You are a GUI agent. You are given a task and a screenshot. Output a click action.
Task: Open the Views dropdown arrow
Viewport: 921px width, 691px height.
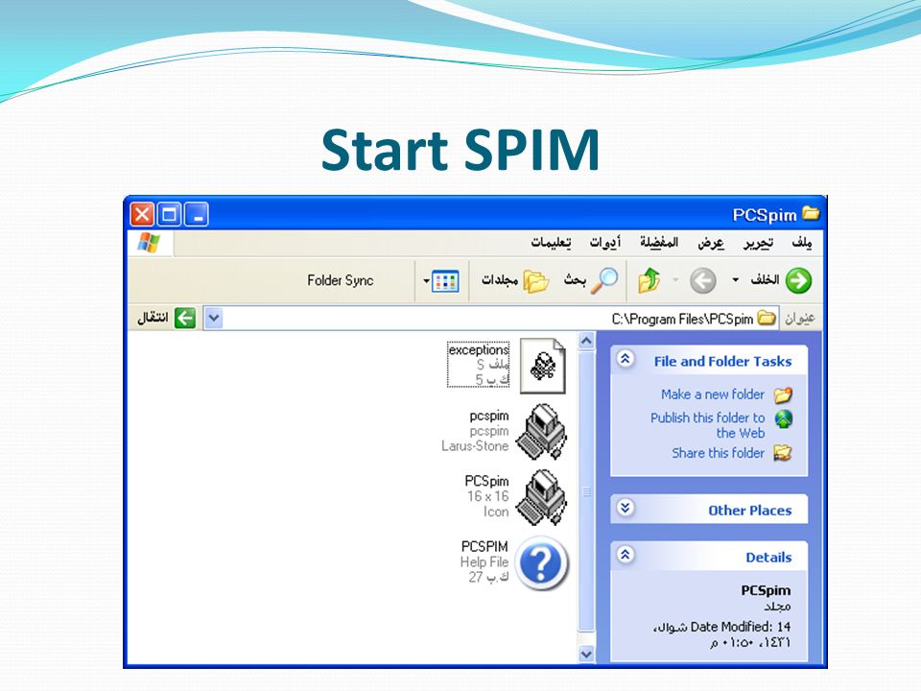coord(426,281)
